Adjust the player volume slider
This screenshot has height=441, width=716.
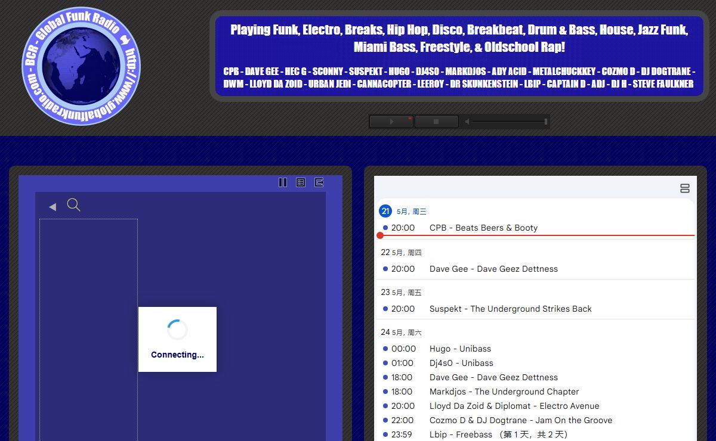click(x=509, y=122)
